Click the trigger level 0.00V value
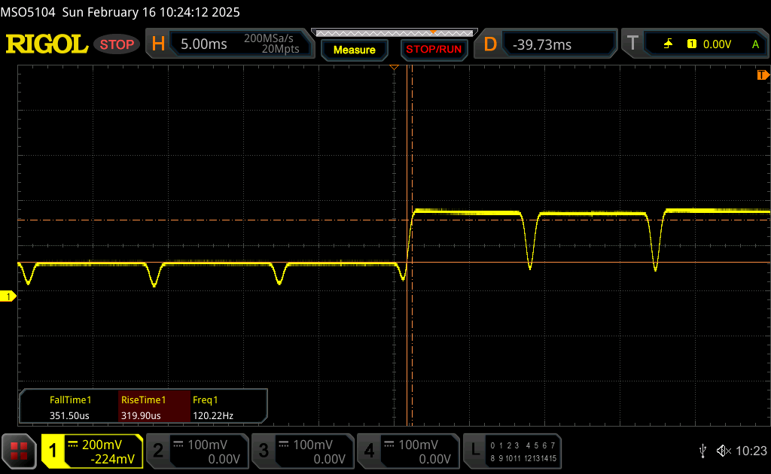771x474 pixels. pos(717,44)
